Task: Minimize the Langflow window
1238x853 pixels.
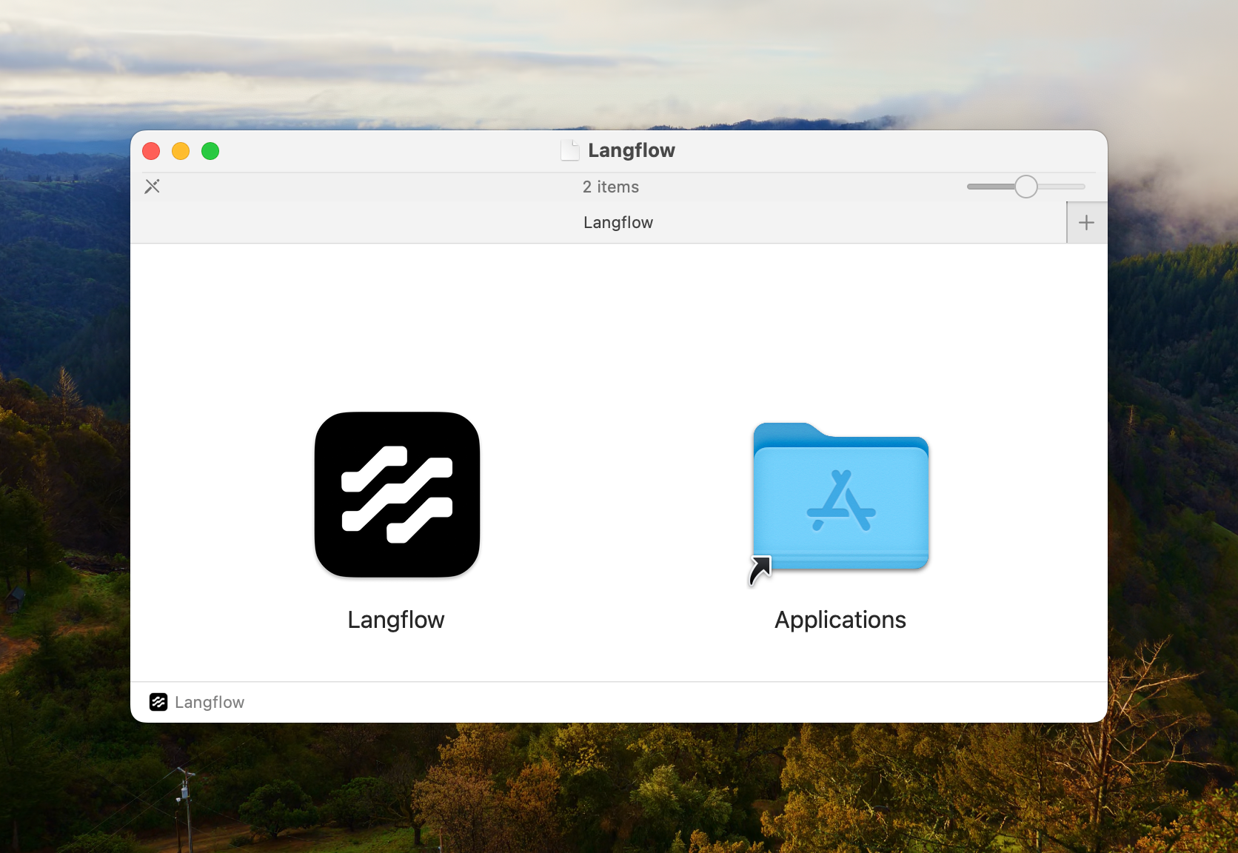Action: click(181, 151)
